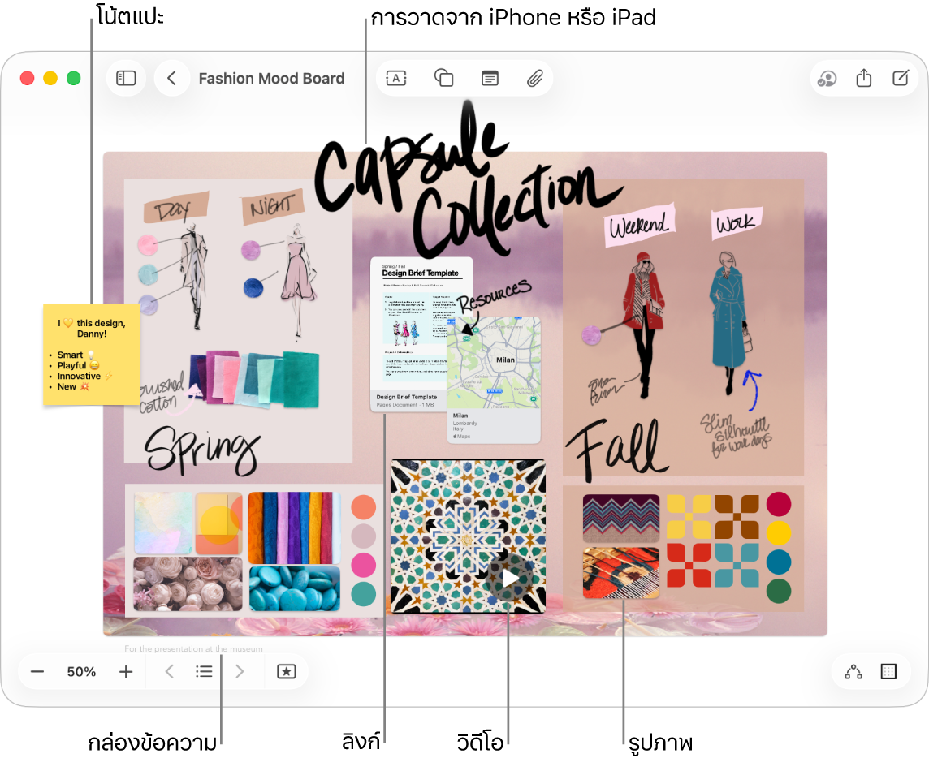Add a new sticky note
Image resolution: width=929 pixels, height=758 pixels.
pyautogui.click(x=489, y=78)
